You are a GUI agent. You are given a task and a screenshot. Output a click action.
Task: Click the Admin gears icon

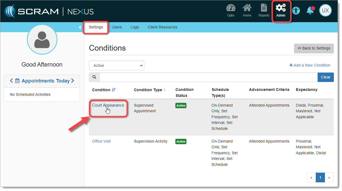click(281, 8)
